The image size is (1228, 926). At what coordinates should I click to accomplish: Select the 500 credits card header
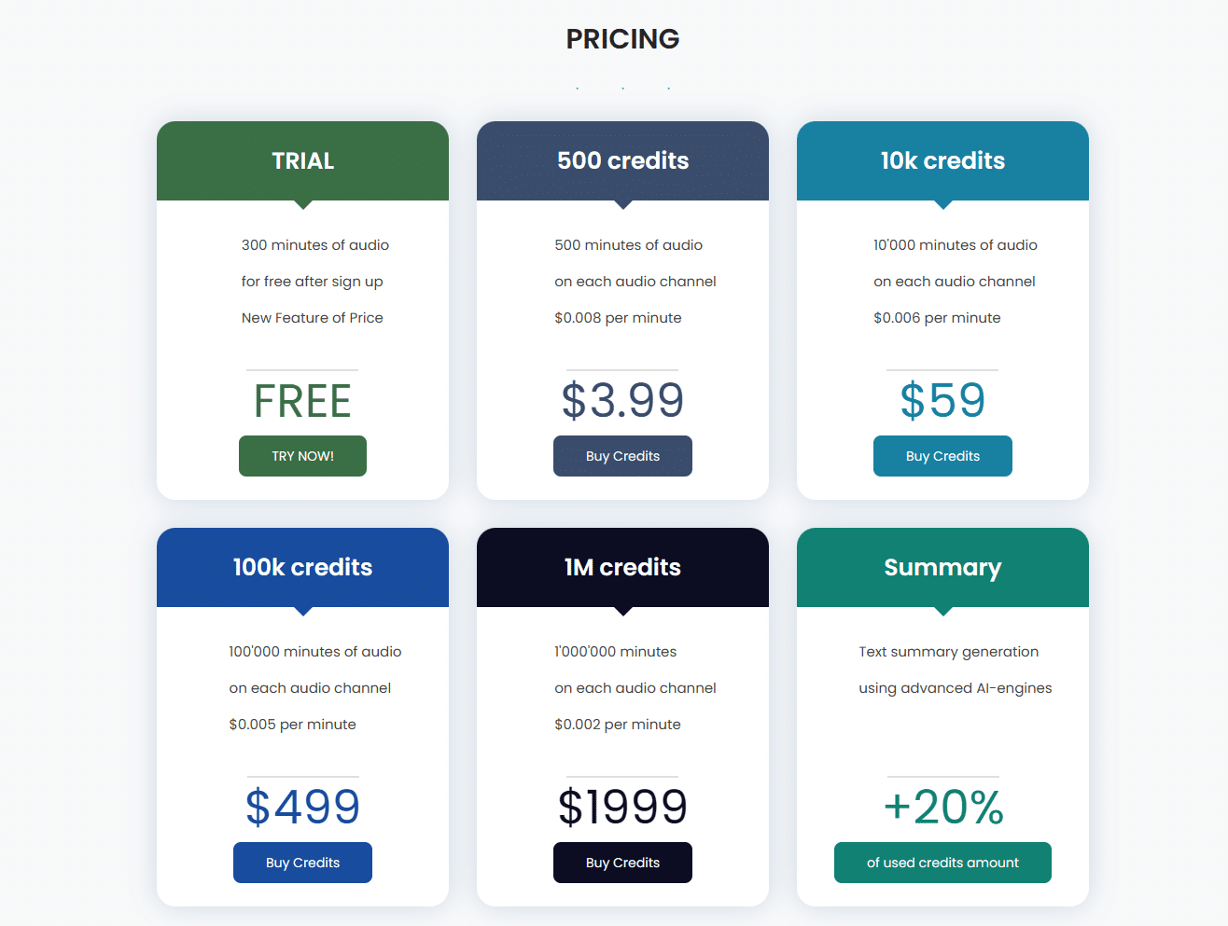(622, 160)
